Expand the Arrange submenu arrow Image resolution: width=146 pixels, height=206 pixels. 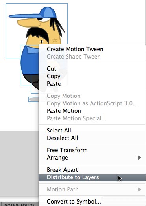pos(140,158)
